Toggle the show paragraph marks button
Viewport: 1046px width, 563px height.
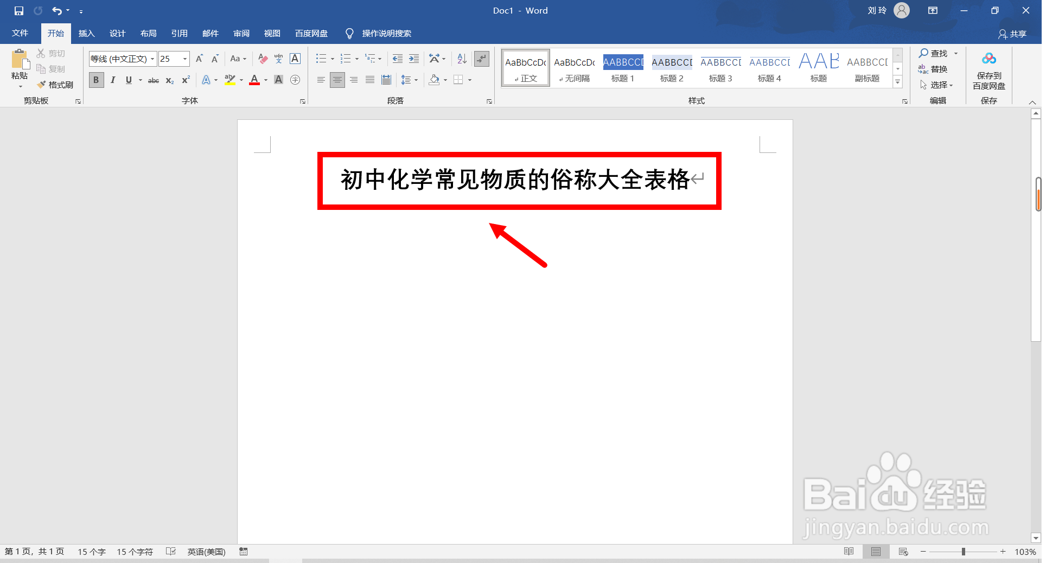481,59
